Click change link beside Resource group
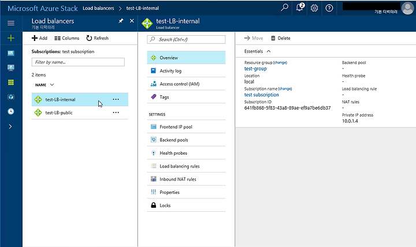416x247 pixels. (280, 63)
